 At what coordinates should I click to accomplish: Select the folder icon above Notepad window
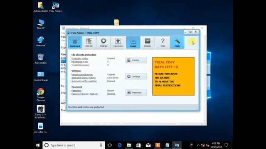pyautogui.click(x=116, y=22)
